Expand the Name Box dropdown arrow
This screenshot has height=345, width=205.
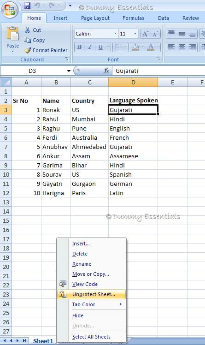tap(69, 71)
